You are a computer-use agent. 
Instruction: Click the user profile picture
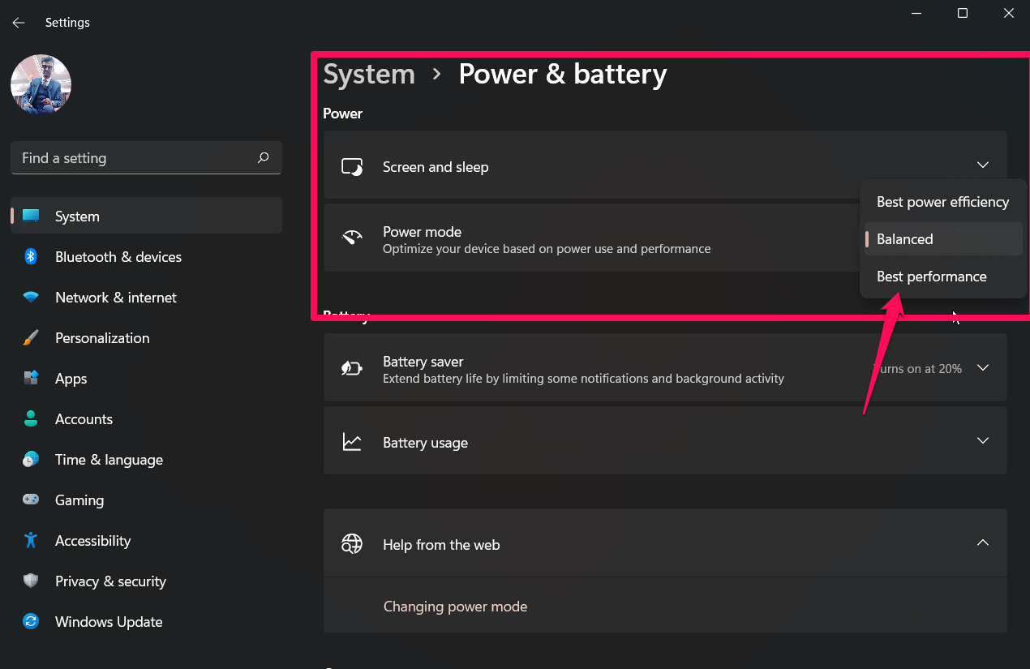point(41,85)
